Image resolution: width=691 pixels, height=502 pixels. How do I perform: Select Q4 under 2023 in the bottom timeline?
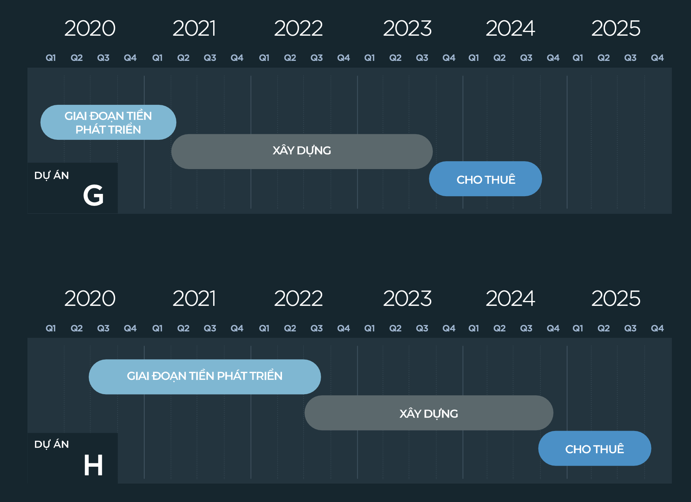pos(449,328)
